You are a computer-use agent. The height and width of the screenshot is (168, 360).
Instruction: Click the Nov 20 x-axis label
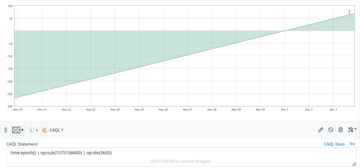18,110
